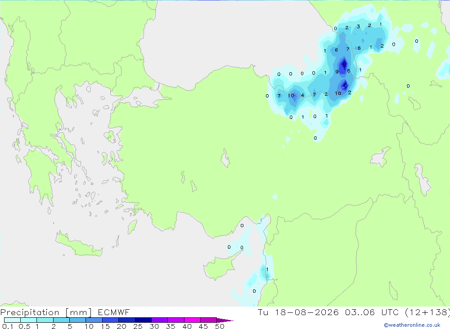Click the 20–25 mm legend color swatch
This screenshot has height=329, width=450.
pos(127,320)
